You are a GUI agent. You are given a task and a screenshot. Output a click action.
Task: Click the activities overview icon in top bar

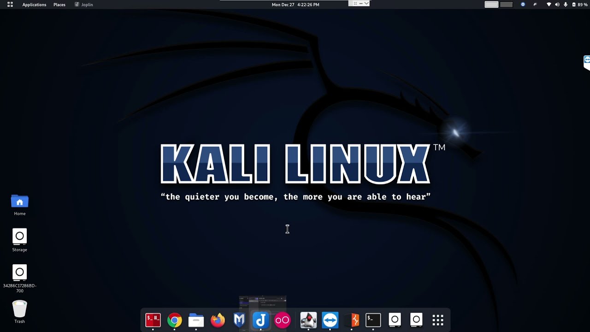10,5
